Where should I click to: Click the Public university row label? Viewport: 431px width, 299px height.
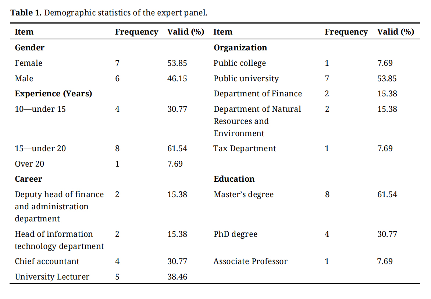pyautogui.click(x=246, y=78)
